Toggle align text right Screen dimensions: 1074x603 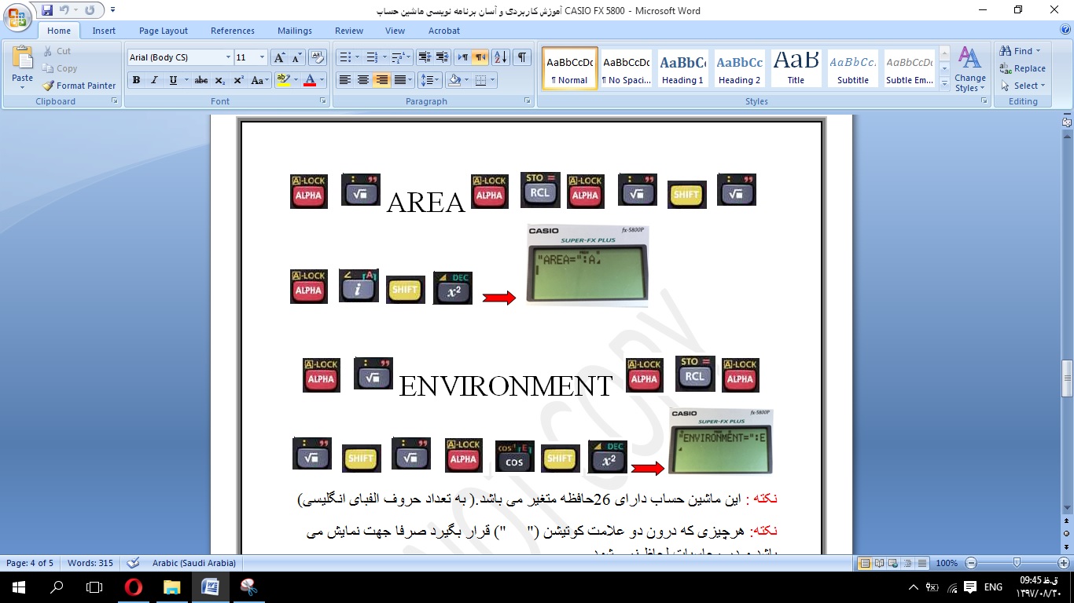[381, 80]
